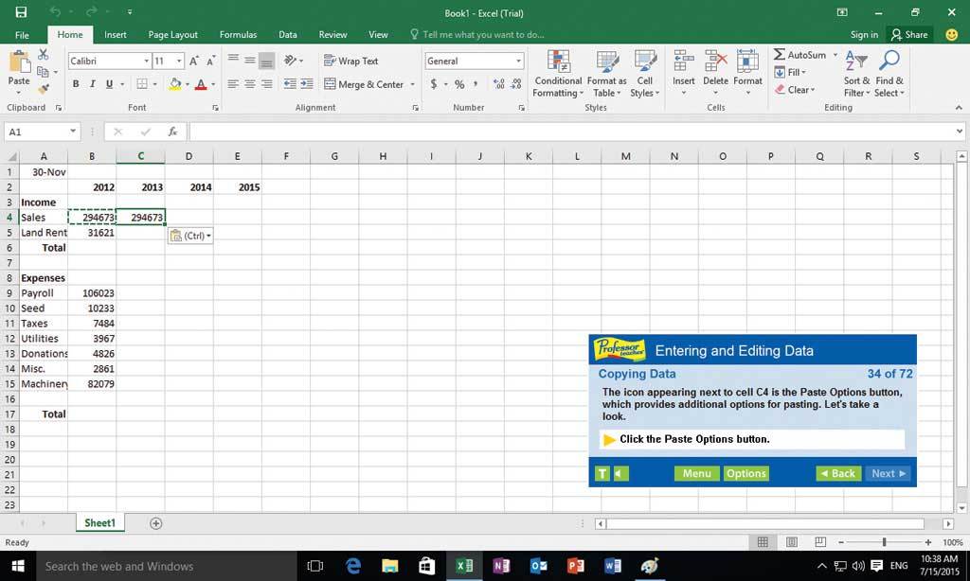Toggle Wrap Text on
The image size is (970, 581).
351,61
